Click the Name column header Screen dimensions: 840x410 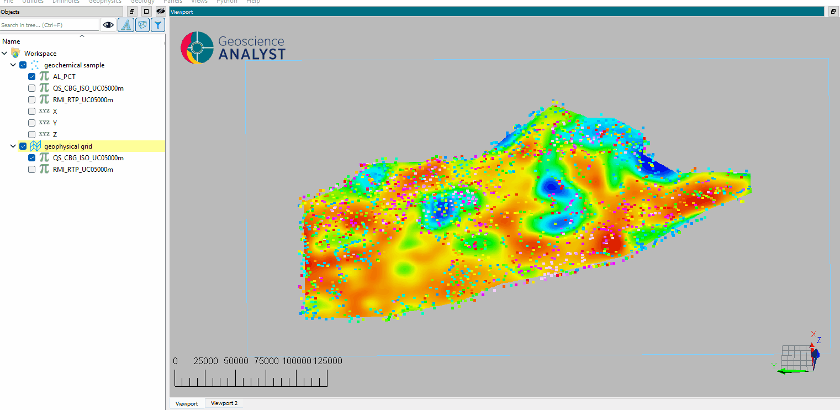tap(12, 41)
